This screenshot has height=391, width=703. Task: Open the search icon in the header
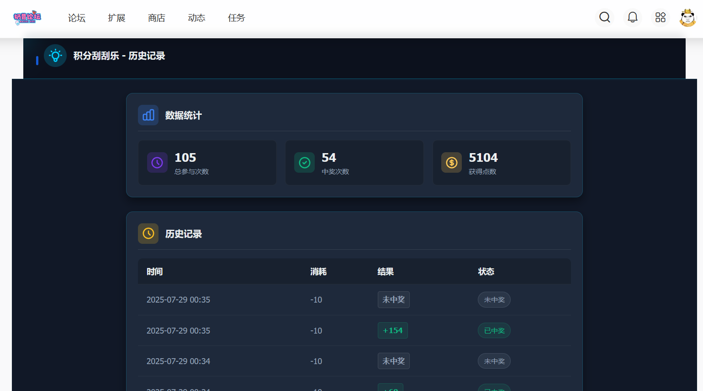click(x=605, y=17)
